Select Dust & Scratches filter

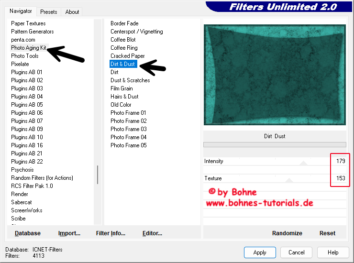click(130, 80)
